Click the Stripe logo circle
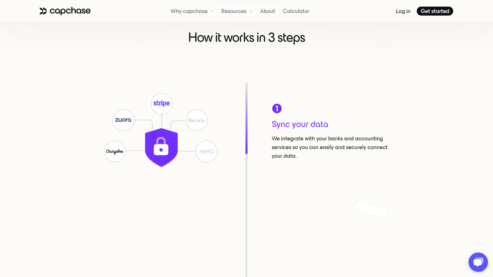This screenshot has width=493, height=277. click(x=162, y=104)
